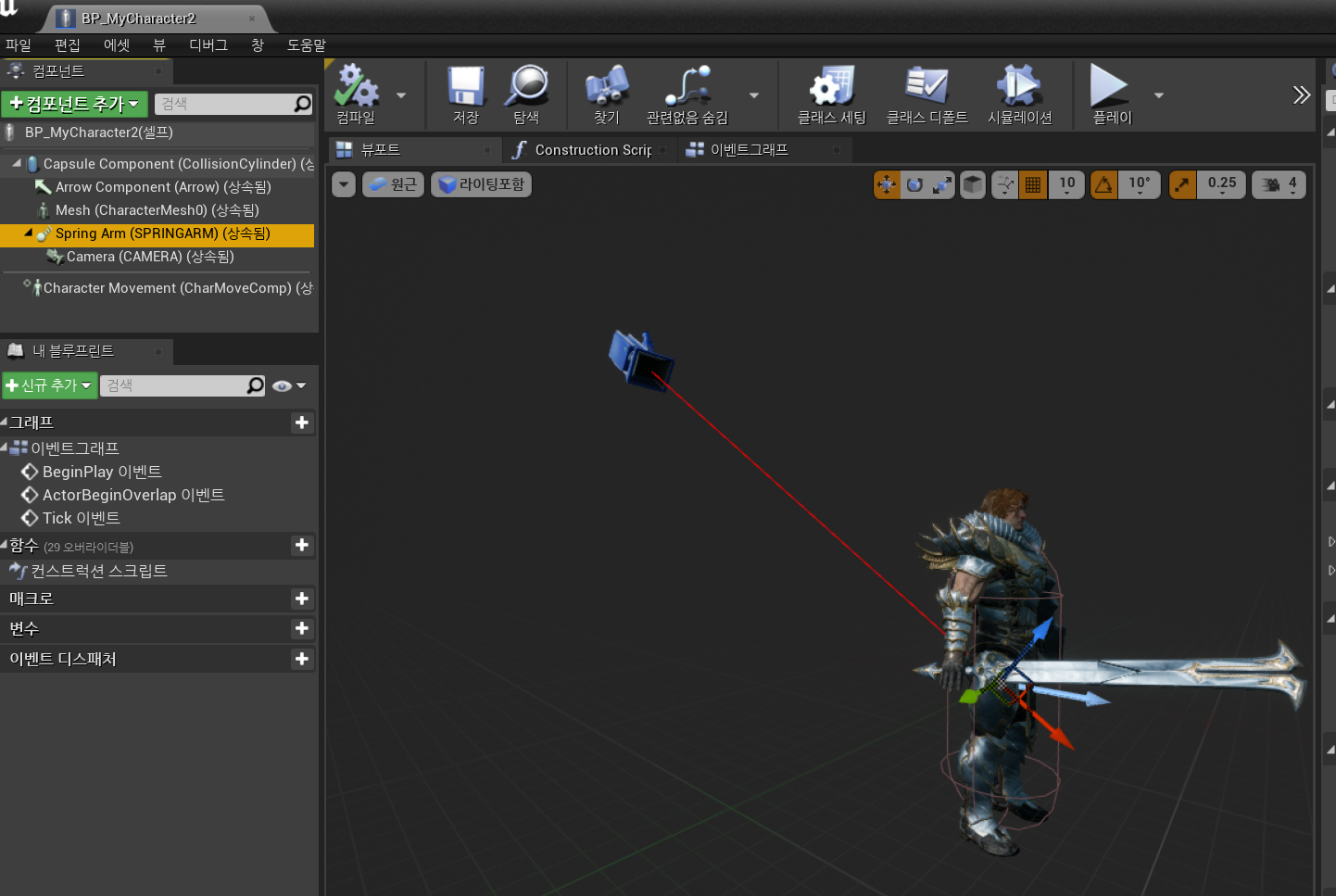1336x896 pixels.
Task: Select Camera (CAMERA) component
Action: [158, 257]
